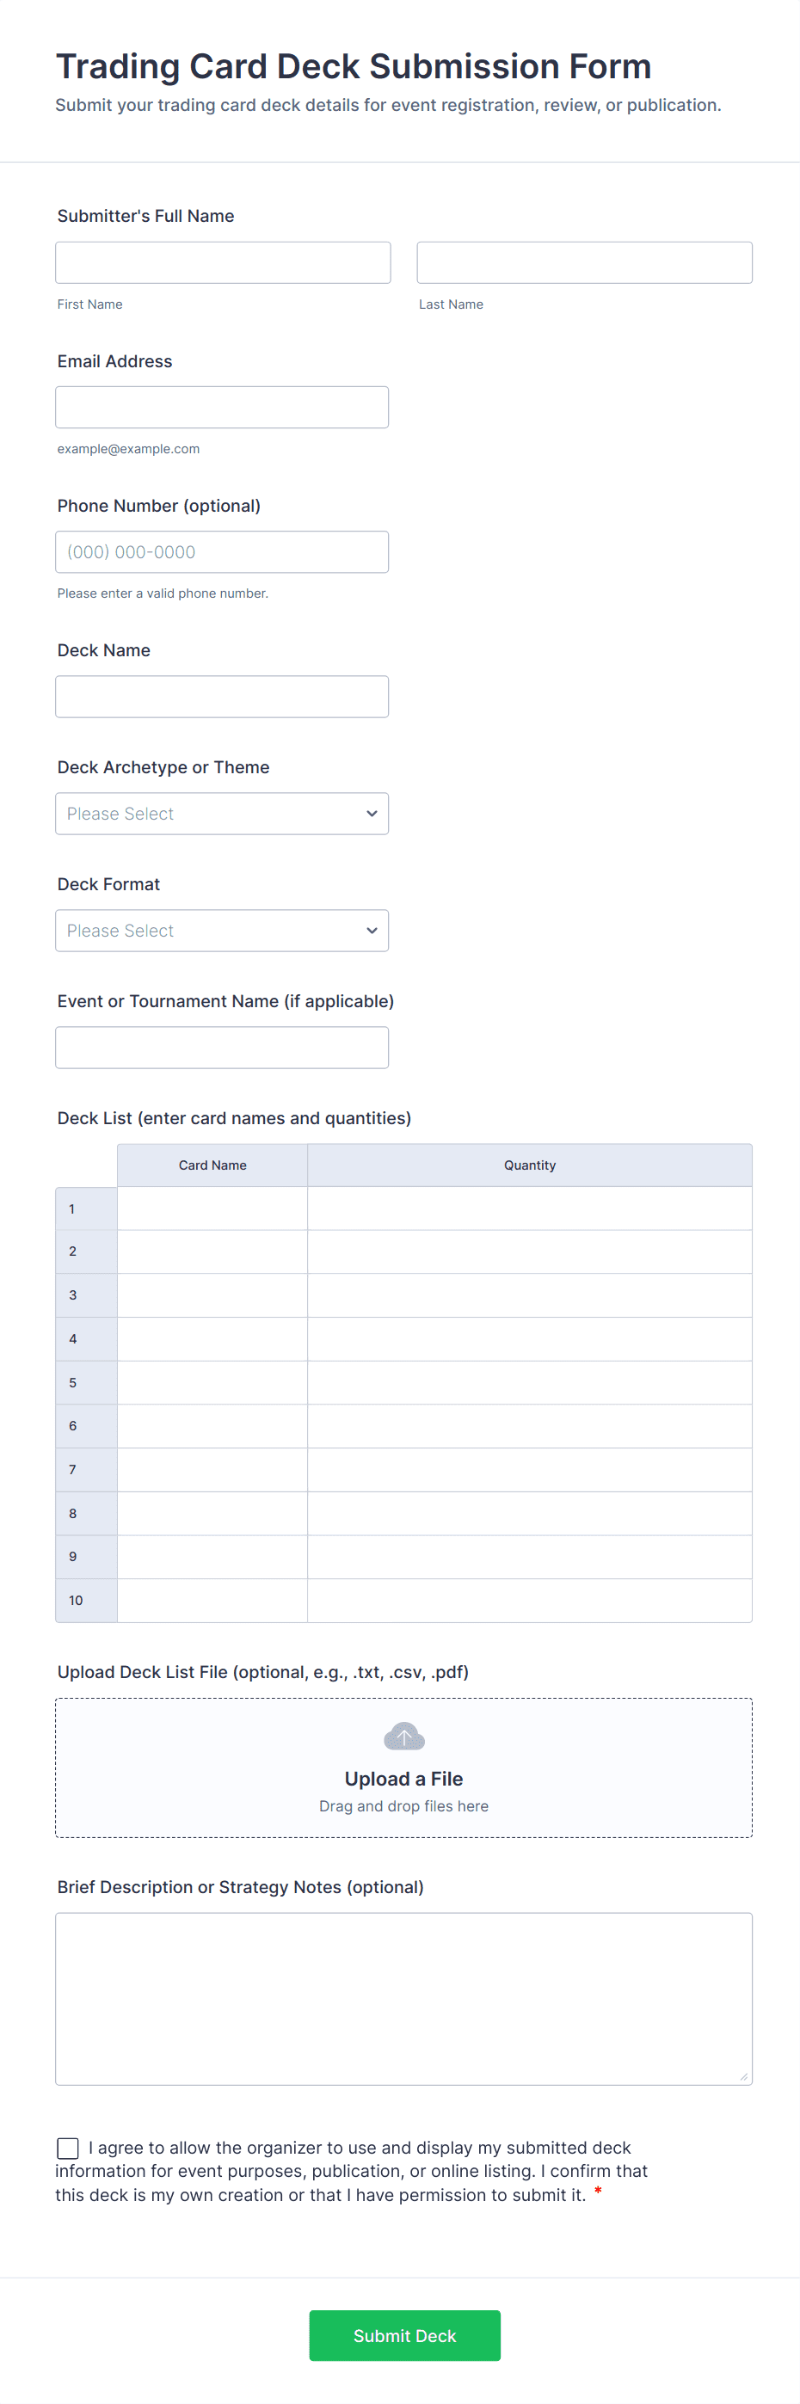Select the Email Address field

coord(221,408)
